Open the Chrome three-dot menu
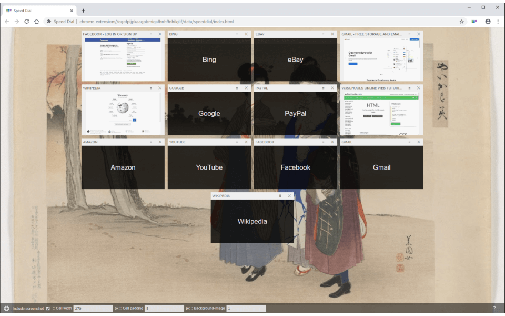Viewport: 505px width, 316px height. point(498,22)
